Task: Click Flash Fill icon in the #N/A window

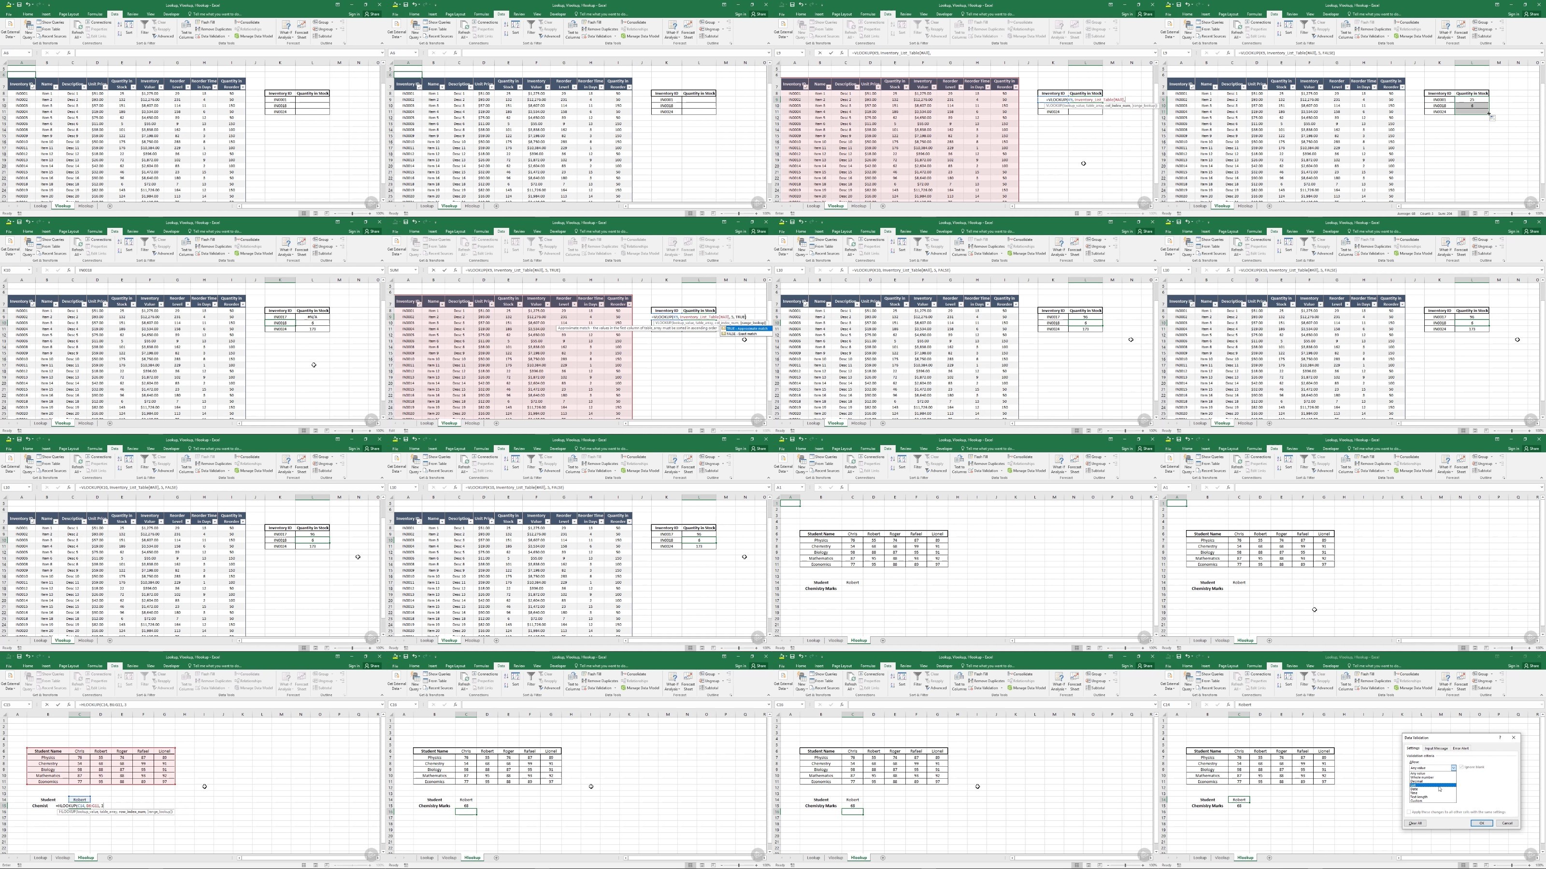Action: [198, 240]
